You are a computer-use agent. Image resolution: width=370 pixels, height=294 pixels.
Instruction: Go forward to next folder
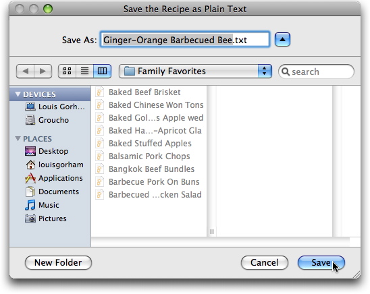click(43, 71)
